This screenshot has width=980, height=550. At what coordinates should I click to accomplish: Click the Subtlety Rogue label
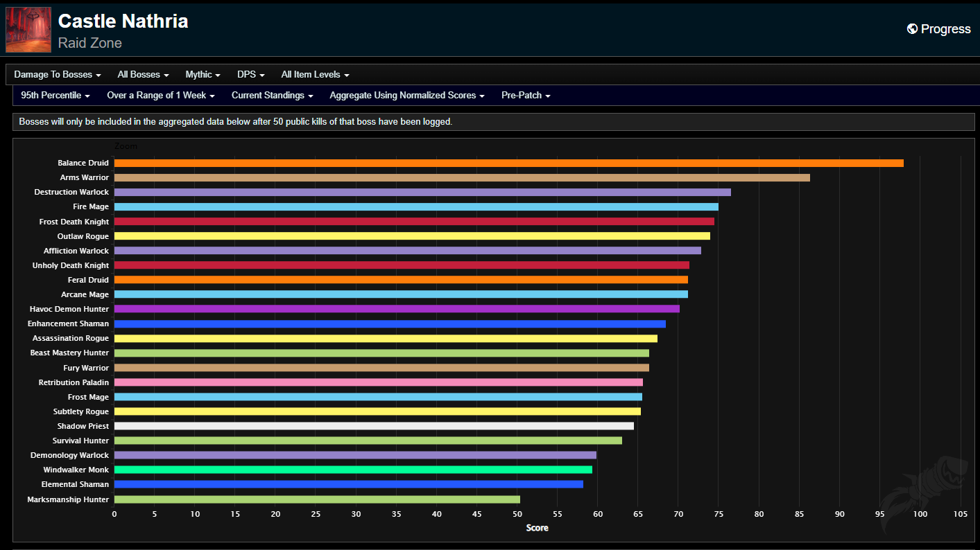pos(81,411)
